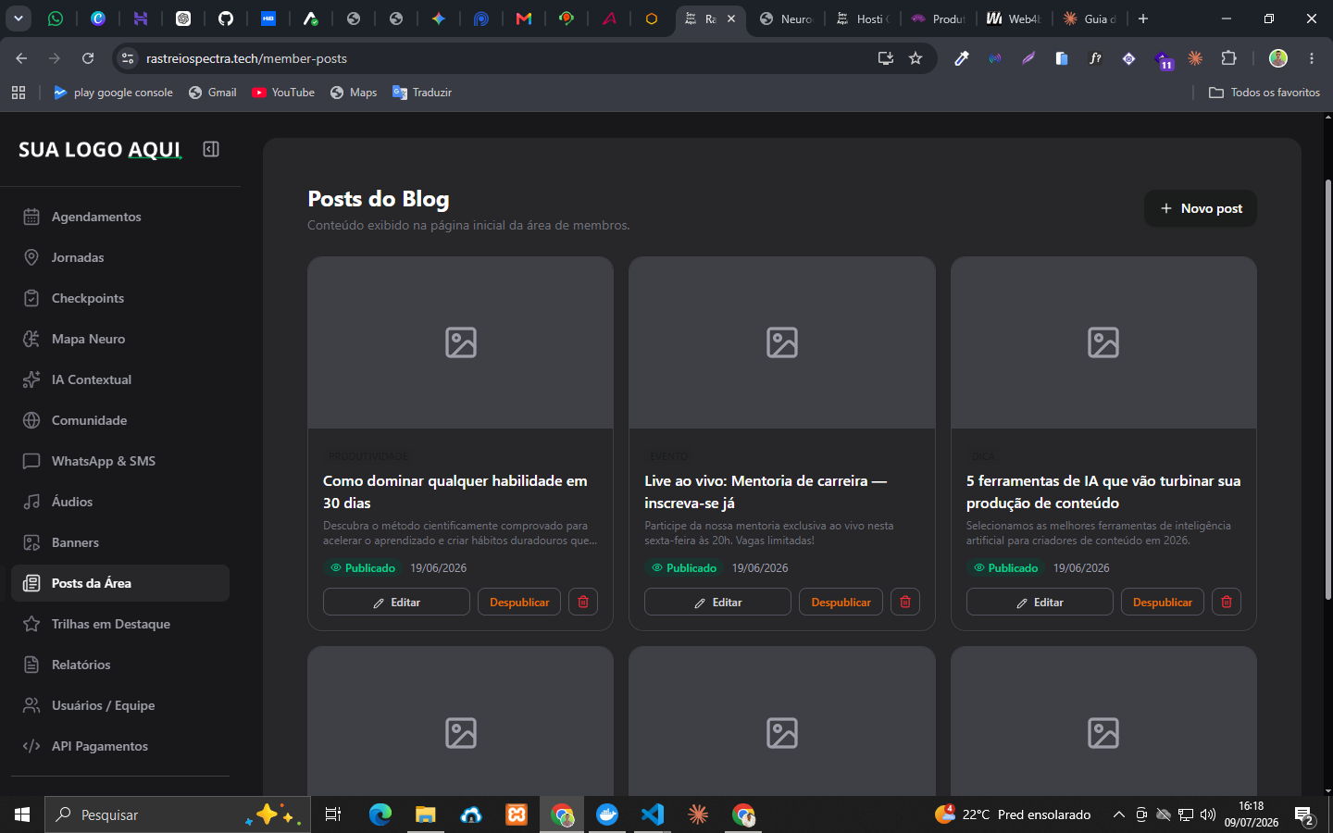Open Chrome three-dot menu
1333x833 pixels.
tap(1312, 58)
